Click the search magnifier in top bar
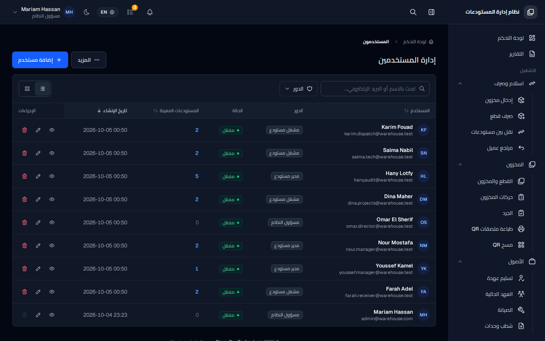Viewport: 545px width, 341px height. [413, 12]
